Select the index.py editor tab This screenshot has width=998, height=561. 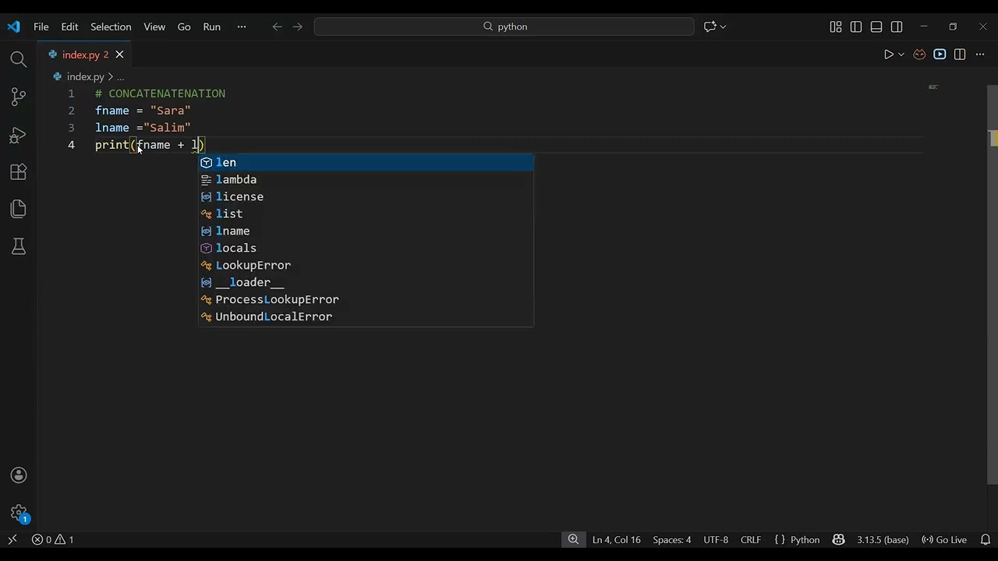[x=85, y=55]
